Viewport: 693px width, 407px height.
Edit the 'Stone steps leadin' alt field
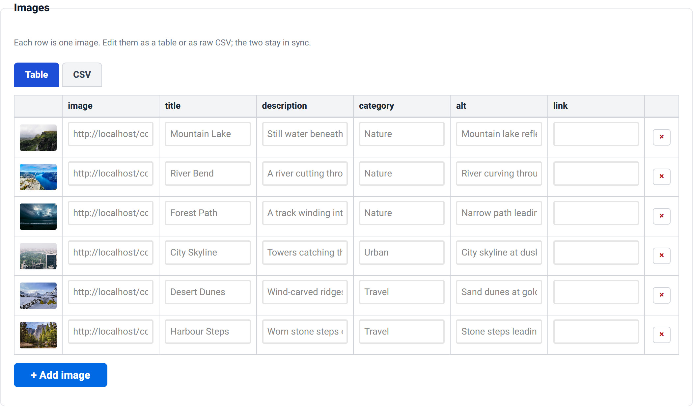(x=499, y=332)
